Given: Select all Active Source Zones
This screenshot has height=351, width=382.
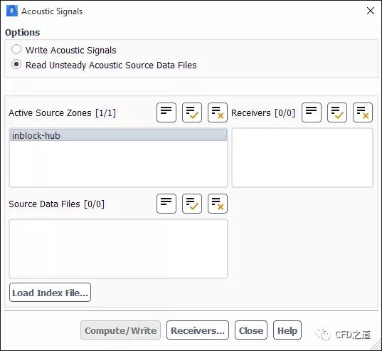Looking at the screenshot, I should [192, 112].
